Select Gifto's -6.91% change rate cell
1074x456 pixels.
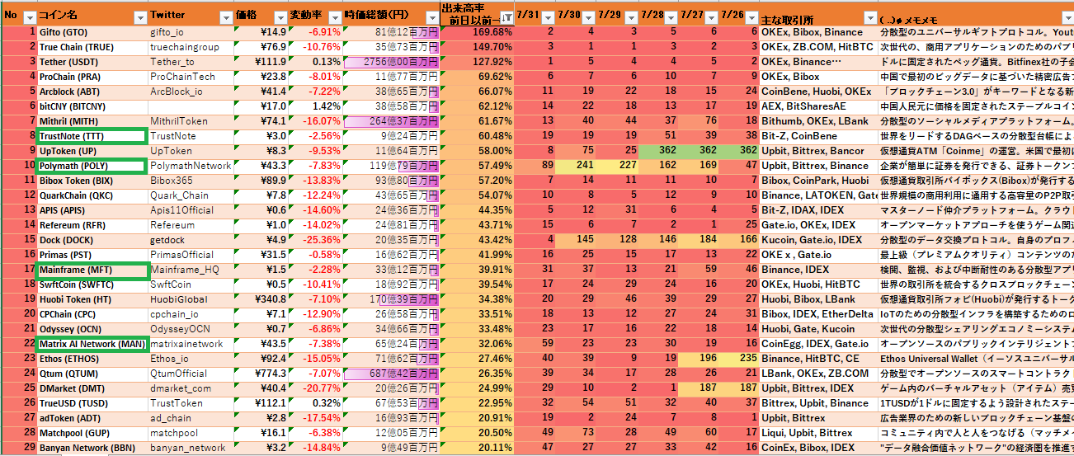coord(316,32)
